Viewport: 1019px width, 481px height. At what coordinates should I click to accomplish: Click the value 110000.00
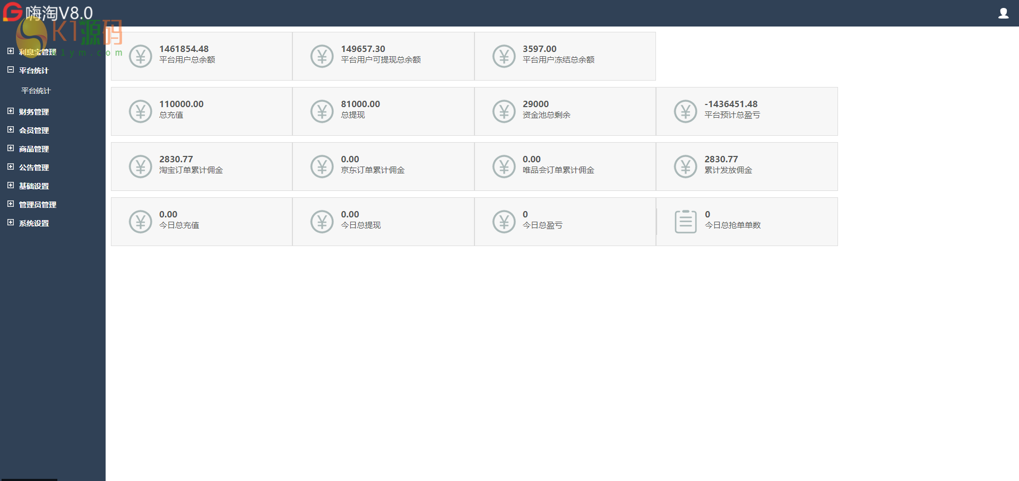[x=182, y=104]
